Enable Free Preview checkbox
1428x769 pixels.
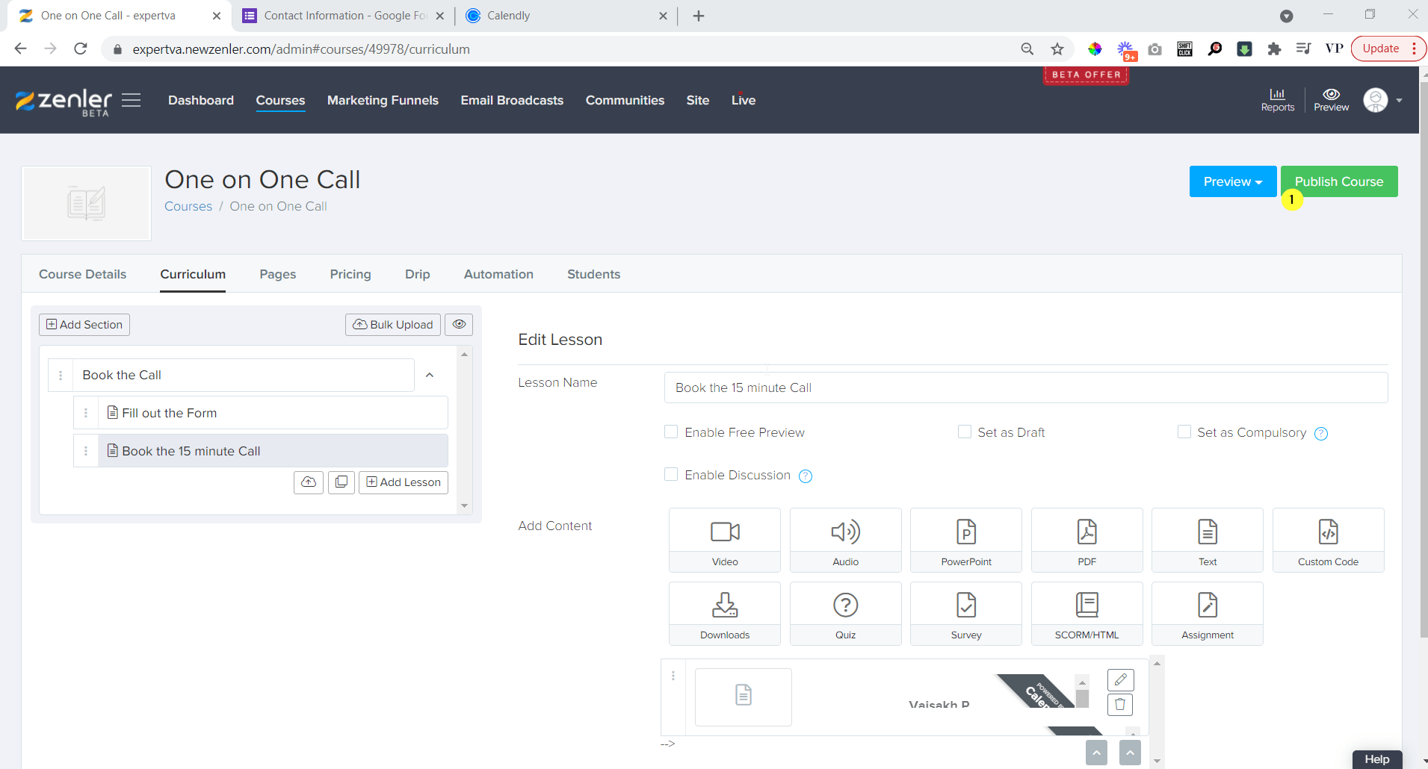pos(671,432)
